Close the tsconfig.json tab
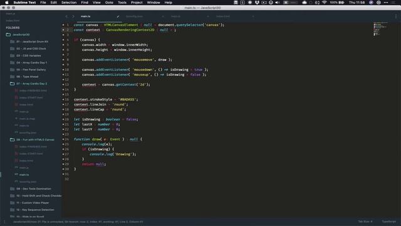Screen dimensions: 401x226 pyautogui.click(x=163, y=16)
